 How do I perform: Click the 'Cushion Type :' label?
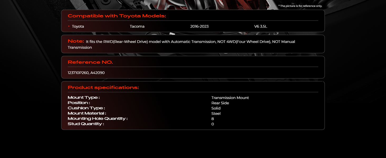pos(86,108)
